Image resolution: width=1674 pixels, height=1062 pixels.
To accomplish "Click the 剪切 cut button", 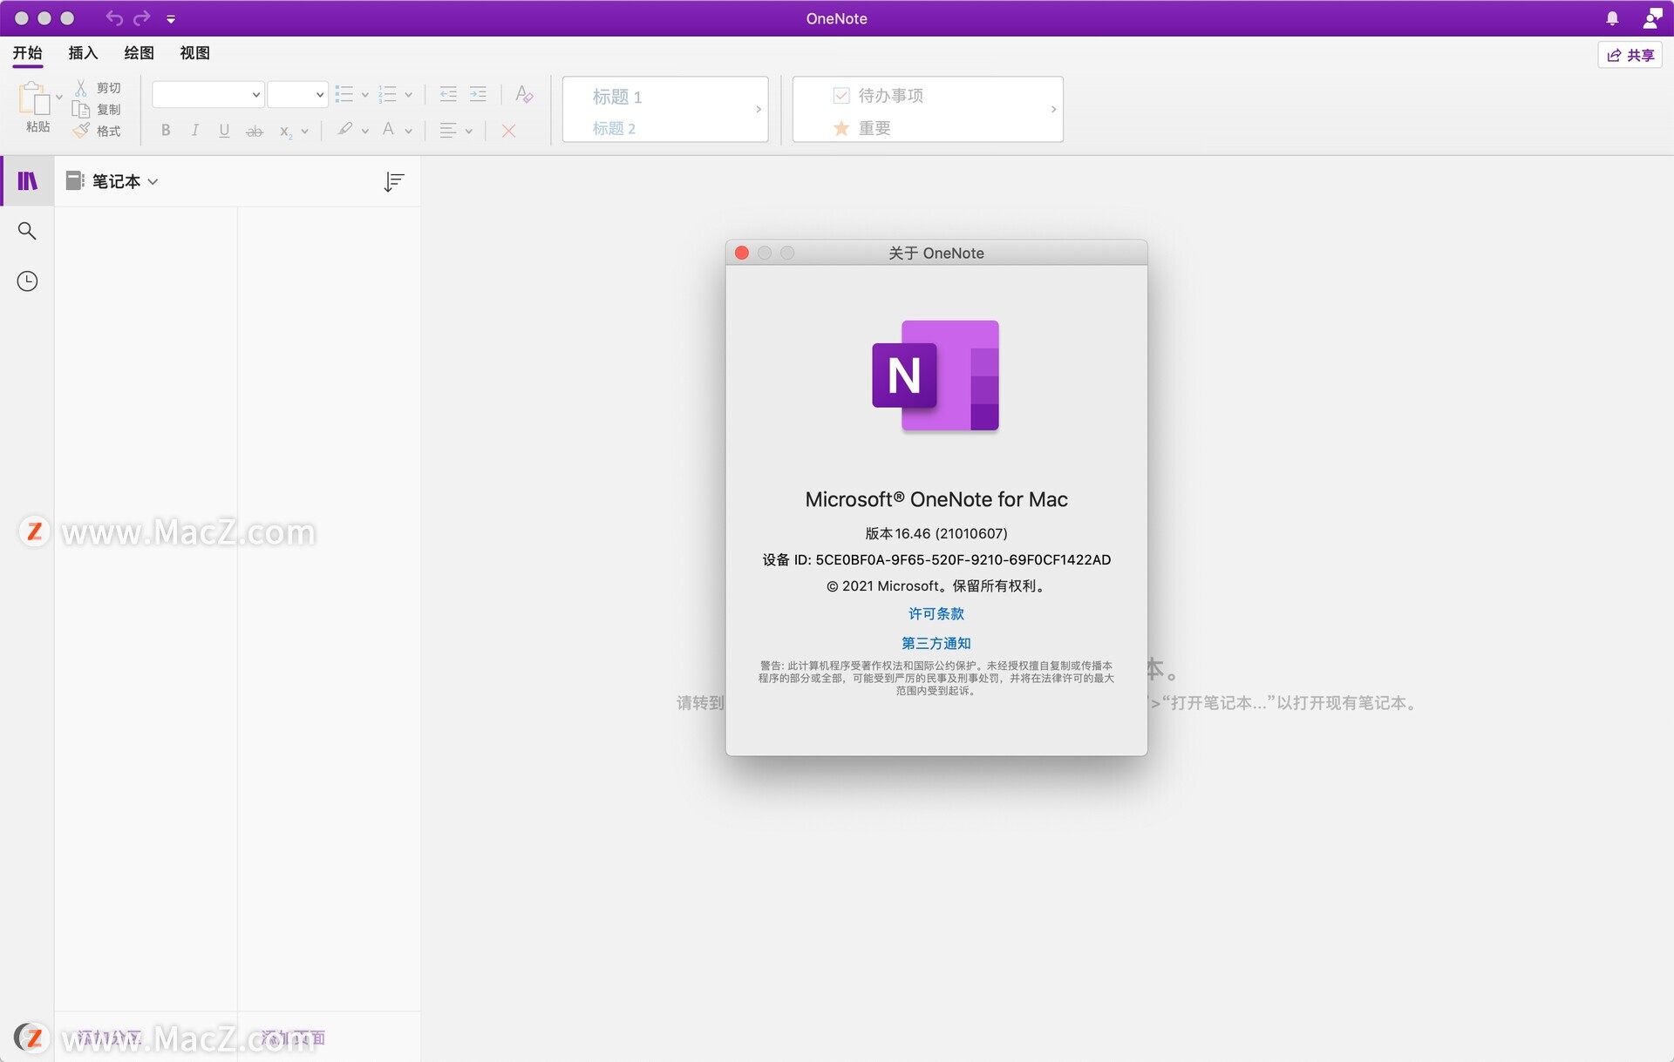I will 98,88.
